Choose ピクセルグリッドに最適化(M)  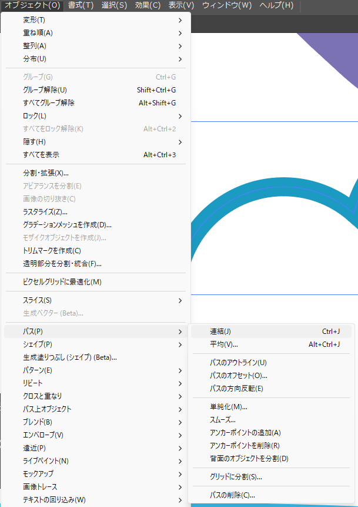62,282
